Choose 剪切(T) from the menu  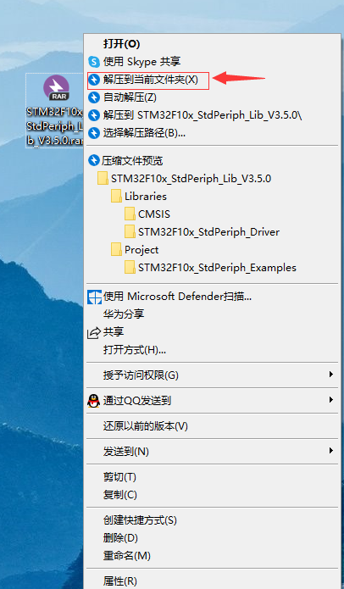pos(119,477)
